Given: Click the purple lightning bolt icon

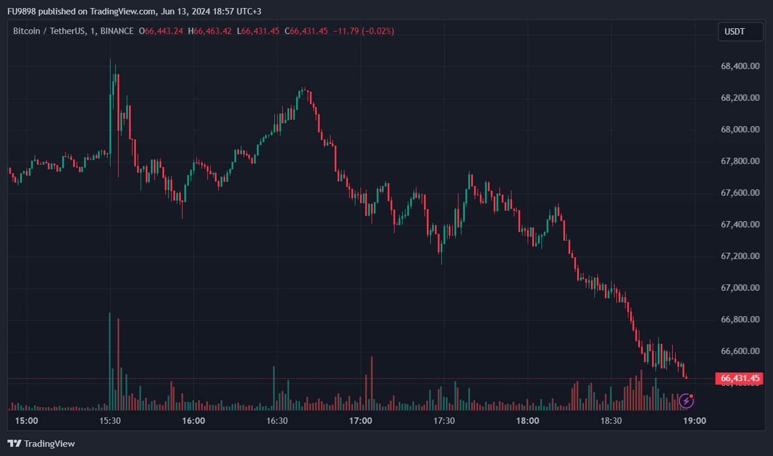Looking at the screenshot, I should tap(686, 401).
